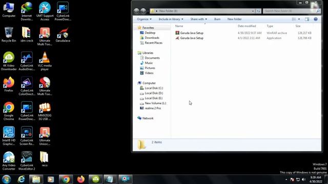Screen dimensions: 328x184
Task: Open the Recycle Bin
Action: click(9, 35)
